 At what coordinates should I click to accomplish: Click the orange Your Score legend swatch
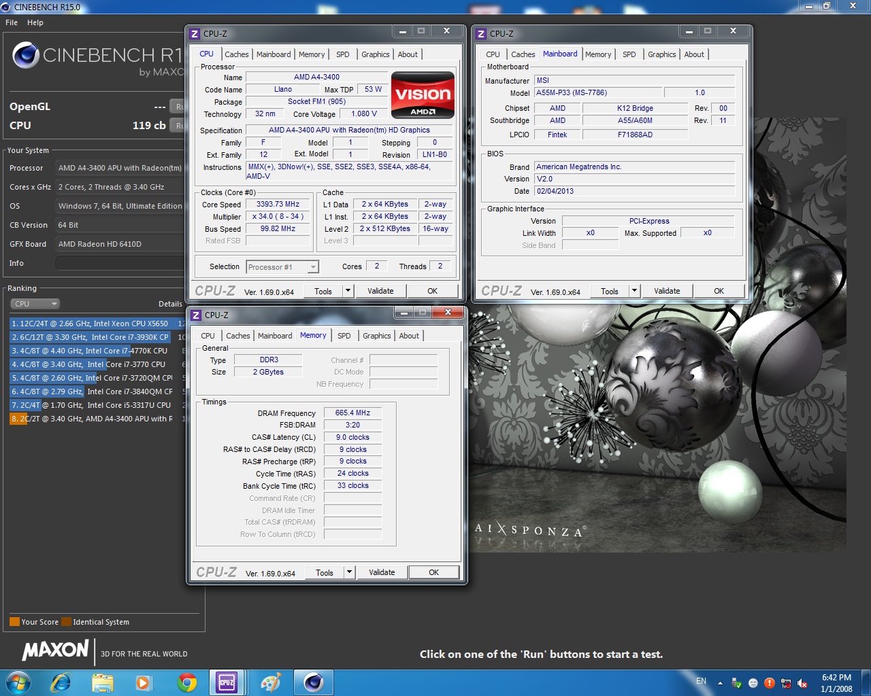click(x=14, y=621)
